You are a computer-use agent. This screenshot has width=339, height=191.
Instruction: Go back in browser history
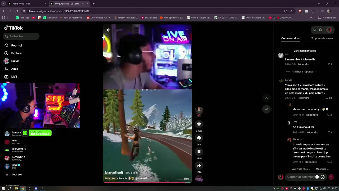(4, 11)
